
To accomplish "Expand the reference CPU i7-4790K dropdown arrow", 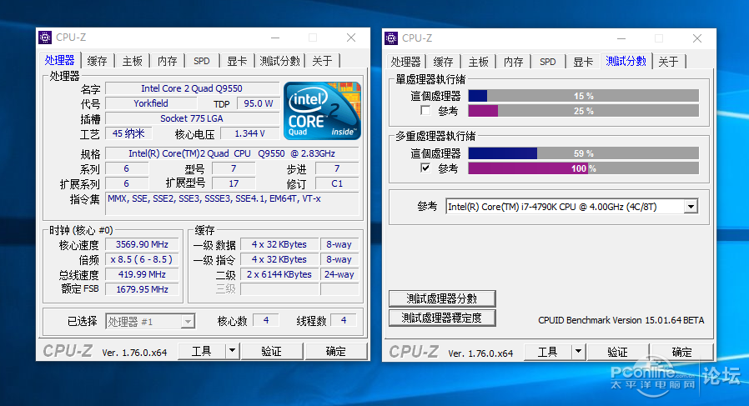I will click(691, 207).
